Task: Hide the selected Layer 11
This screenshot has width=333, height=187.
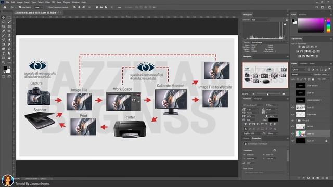Action: pos(292,133)
